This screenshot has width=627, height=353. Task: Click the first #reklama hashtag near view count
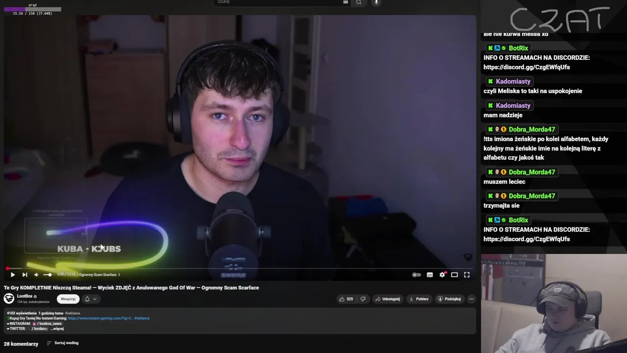click(x=72, y=313)
